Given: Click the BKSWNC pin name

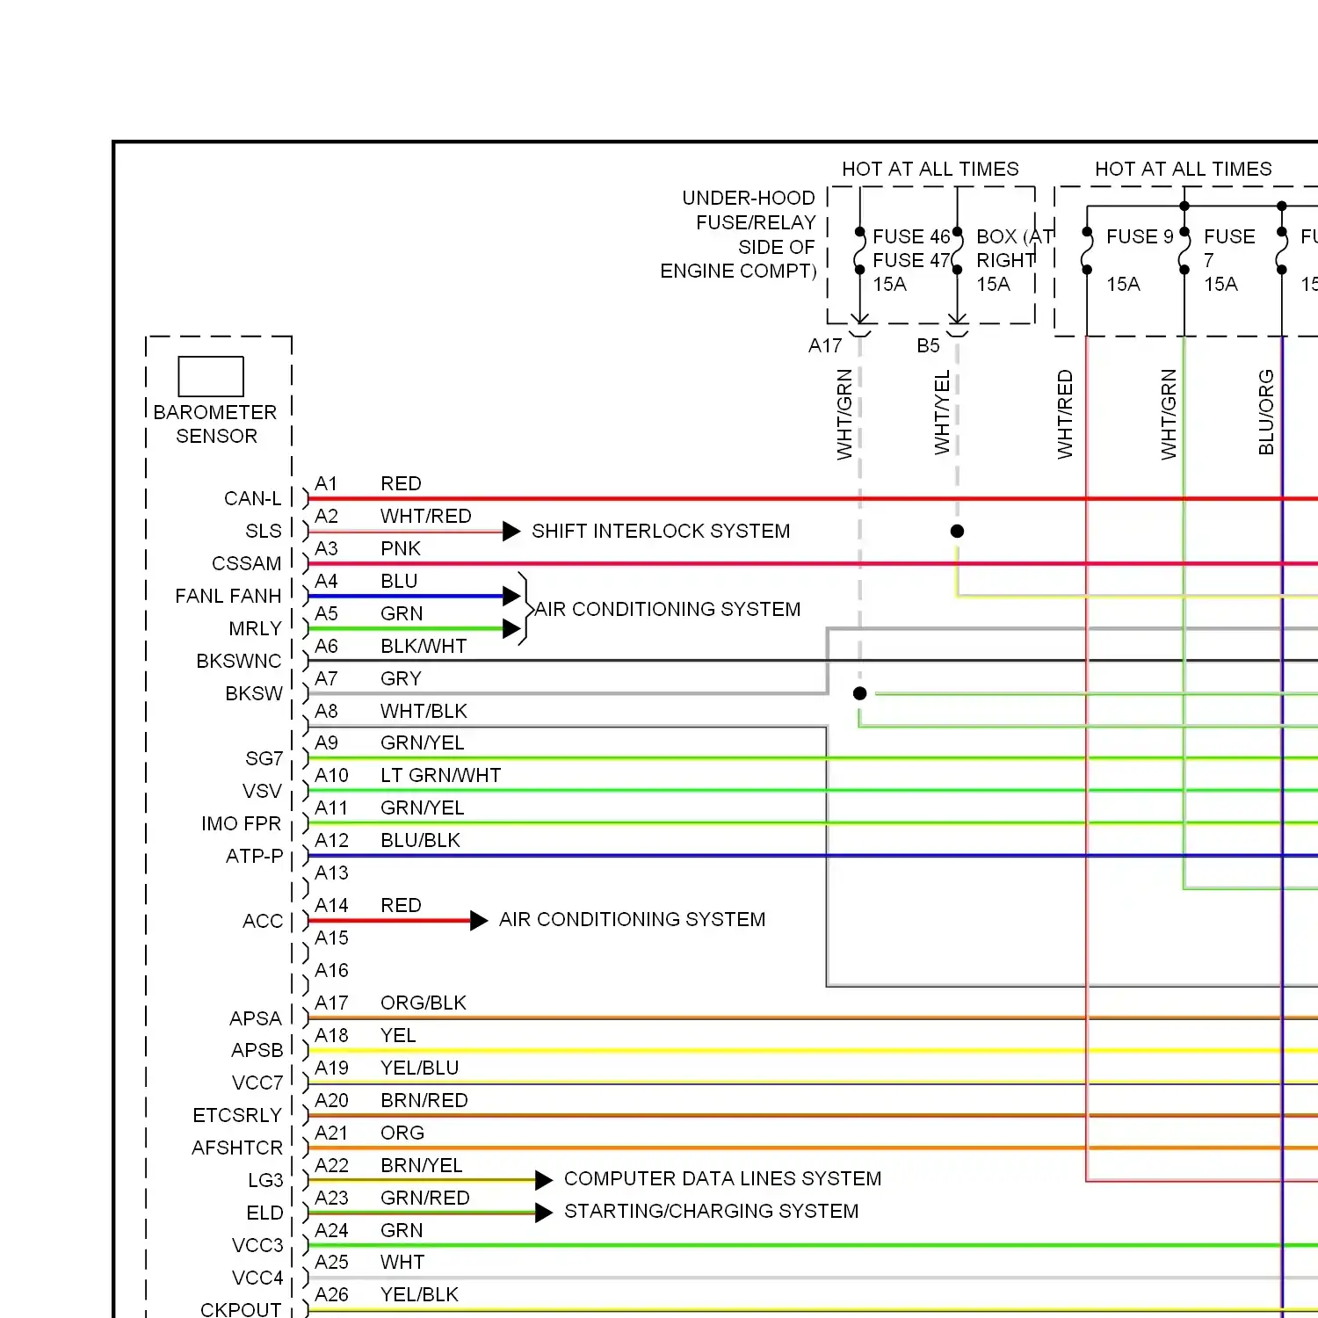Looking at the screenshot, I should pyautogui.click(x=239, y=661).
